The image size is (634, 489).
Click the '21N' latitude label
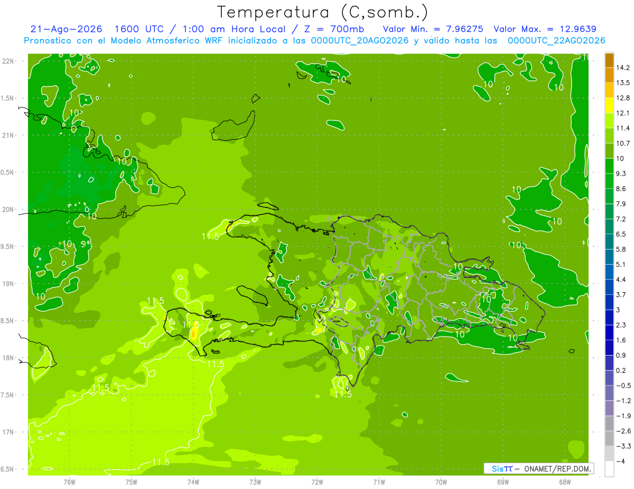(x=7, y=135)
